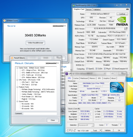Select the CPU tab in CPU-Z

pyautogui.click(x=69, y=78)
